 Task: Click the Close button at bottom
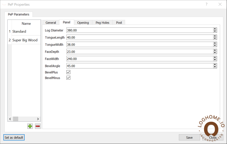pyautogui.click(x=213, y=137)
